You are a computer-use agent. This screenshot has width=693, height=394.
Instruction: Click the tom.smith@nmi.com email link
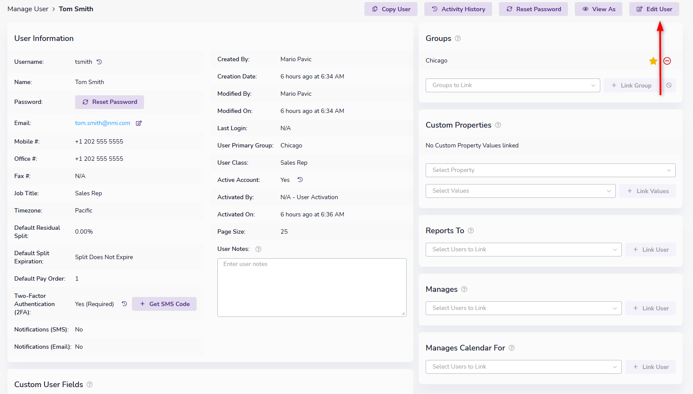tap(103, 123)
